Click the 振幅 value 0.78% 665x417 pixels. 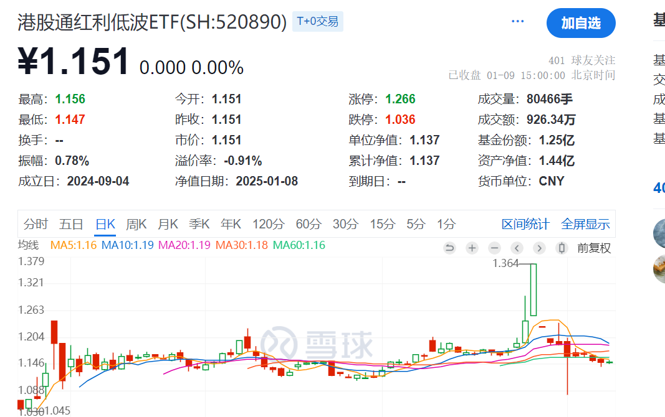(x=72, y=161)
